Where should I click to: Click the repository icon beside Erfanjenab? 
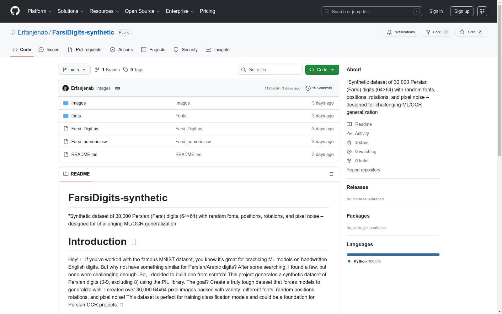point(13,32)
